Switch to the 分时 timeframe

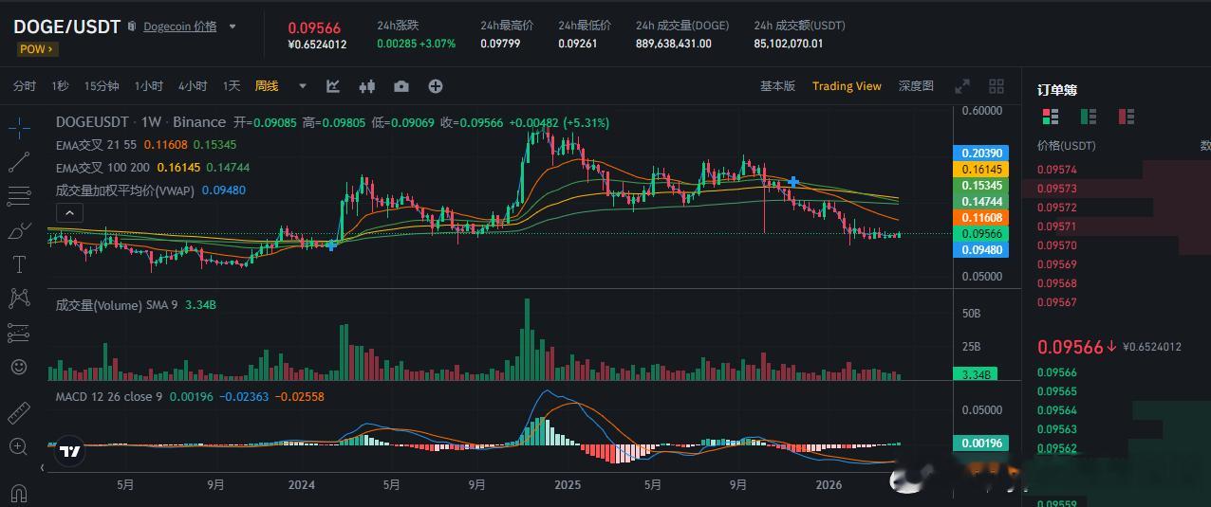25,86
